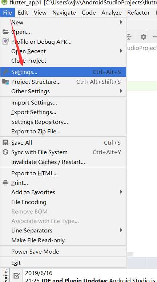The image size is (157, 282).
Task: Click the collapse all icon beside gear
Action: coord(129,37)
